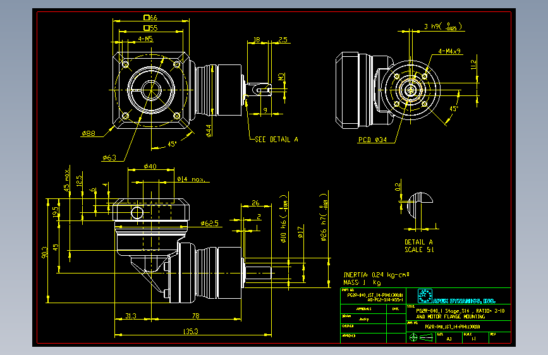Select the MASS: 1 kg note
548x355 pixels.
click(x=362, y=282)
